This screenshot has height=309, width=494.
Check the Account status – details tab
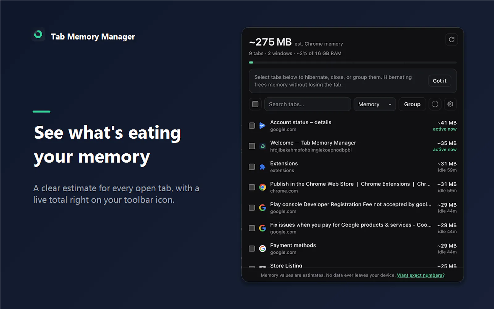pos(252,125)
